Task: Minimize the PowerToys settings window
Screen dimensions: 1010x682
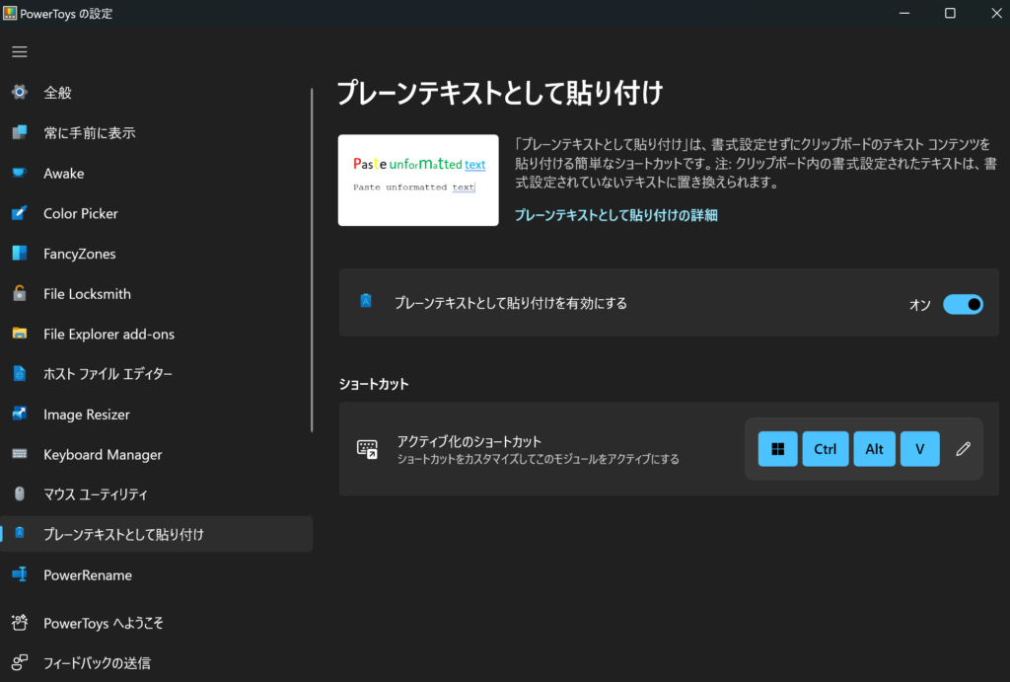Action: click(x=904, y=13)
